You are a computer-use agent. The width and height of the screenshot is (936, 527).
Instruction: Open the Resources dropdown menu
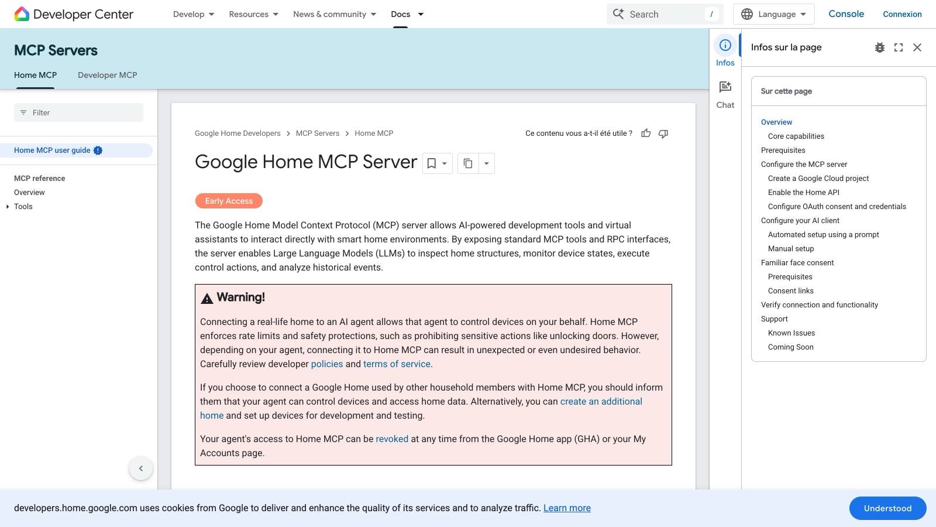[x=254, y=14]
